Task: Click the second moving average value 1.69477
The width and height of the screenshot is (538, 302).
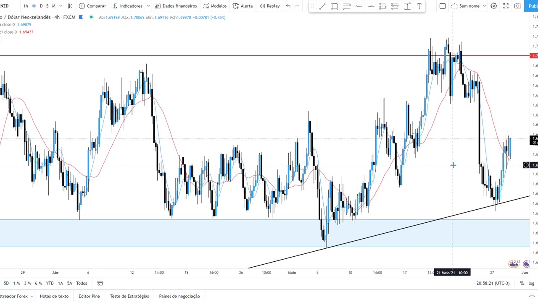Action: pos(26,32)
